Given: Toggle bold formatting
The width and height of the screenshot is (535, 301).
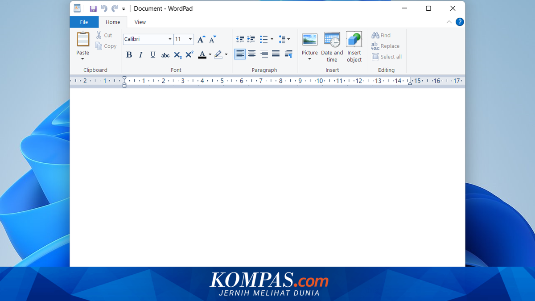Looking at the screenshot, I should [129, 55].
